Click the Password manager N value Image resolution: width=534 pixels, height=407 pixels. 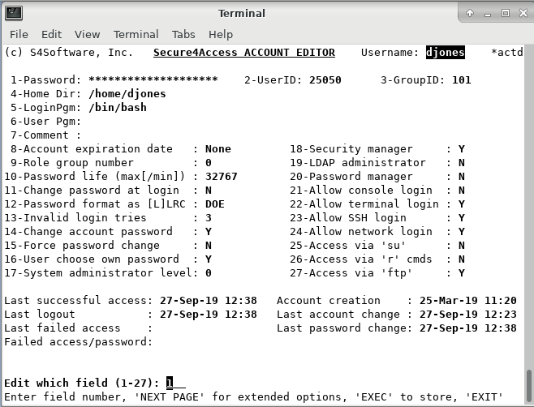[x=462, y=177]
